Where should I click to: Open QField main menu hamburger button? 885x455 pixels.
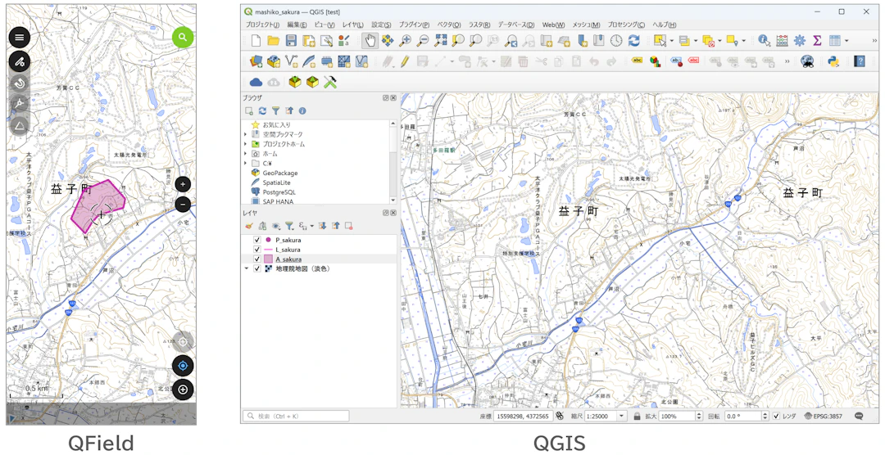(20, 38)
